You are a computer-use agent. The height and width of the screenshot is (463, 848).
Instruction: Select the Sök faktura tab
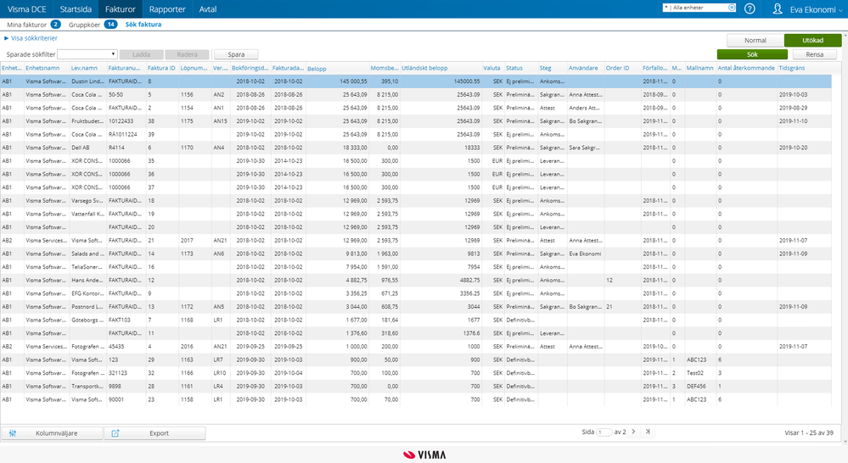coord(143,25)
